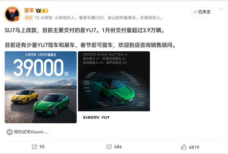This screenshot has width=228, height=154.
Task: Like the post with thumbs-up icon
Action: [184, 147]
